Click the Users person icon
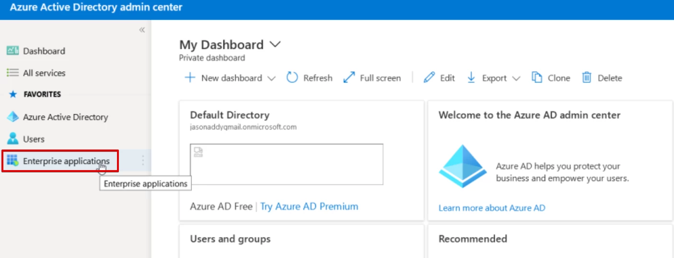Screen dimensions: 674x258 pos(12,139)
